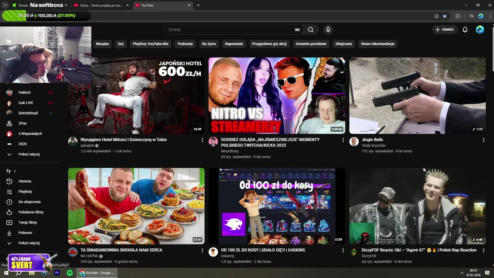The width and height of the screenshot is (494, 278).
Task: Open YouTube notifications bell
Action: [x=465, y=30]
